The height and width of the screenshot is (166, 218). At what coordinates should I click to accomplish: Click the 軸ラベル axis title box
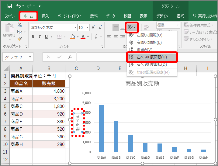pos(78,123)
